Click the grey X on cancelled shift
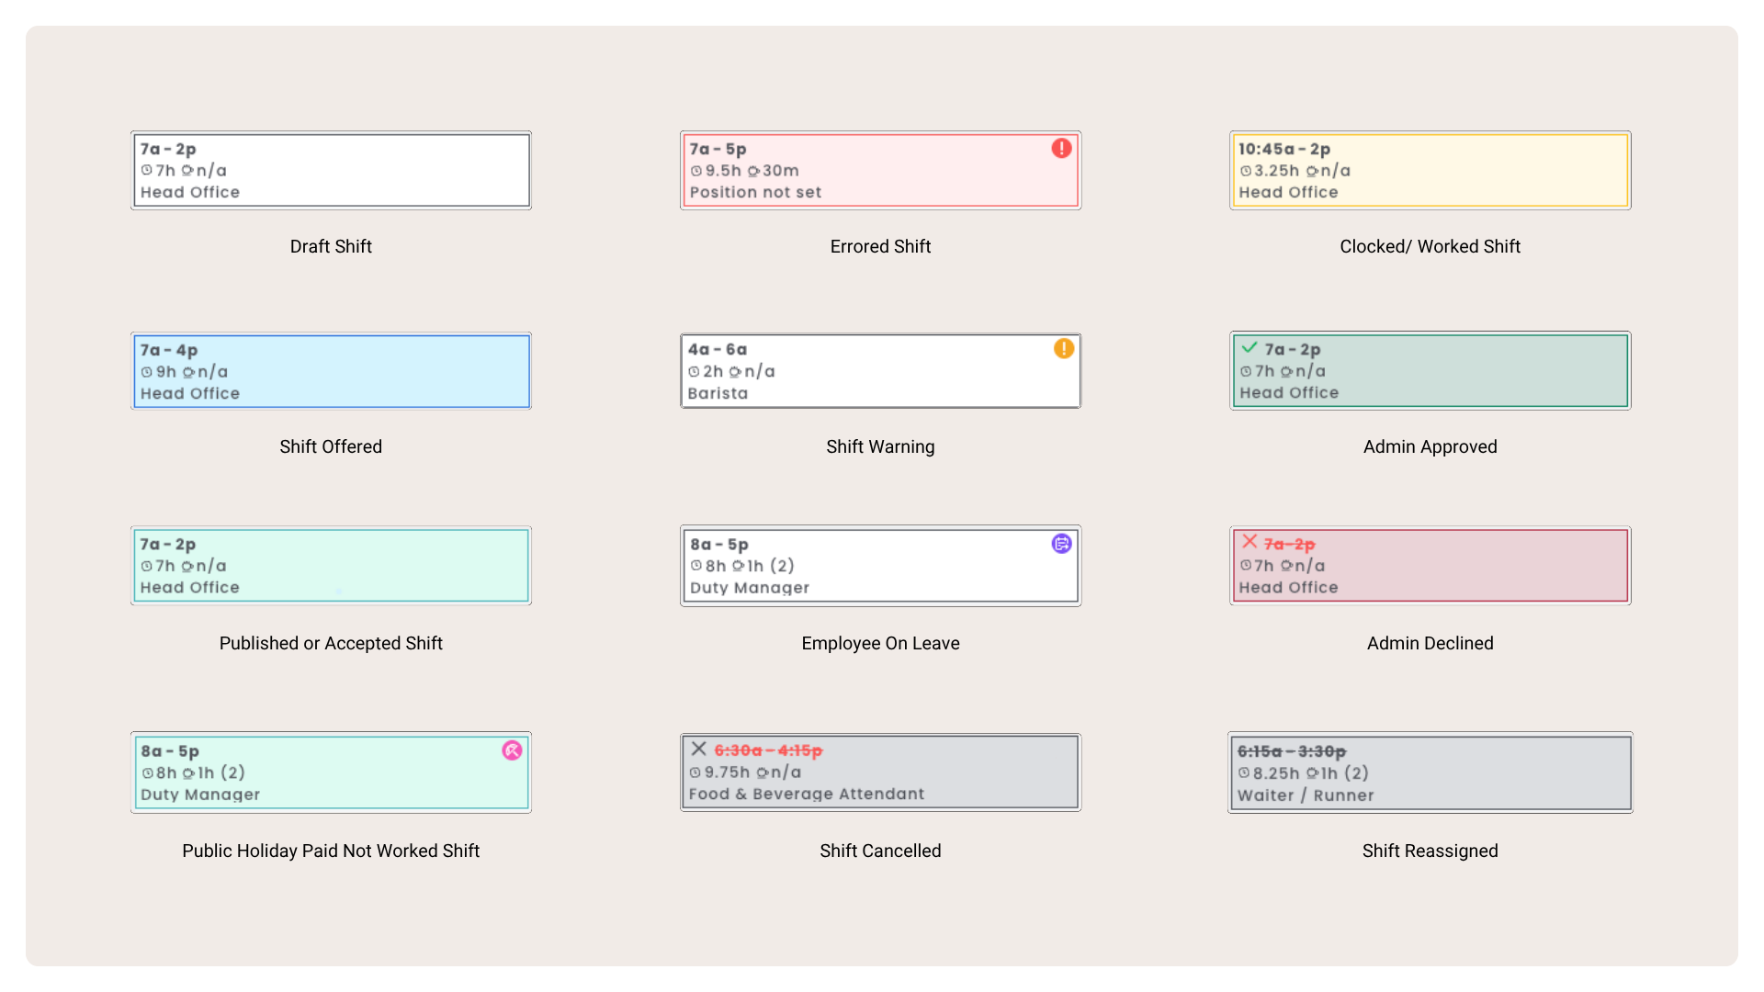1764x992 pixels. (698, 749)
